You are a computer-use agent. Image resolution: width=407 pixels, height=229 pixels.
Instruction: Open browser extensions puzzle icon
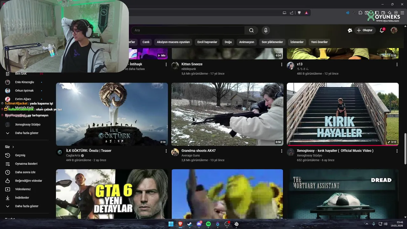coord(360,13)
